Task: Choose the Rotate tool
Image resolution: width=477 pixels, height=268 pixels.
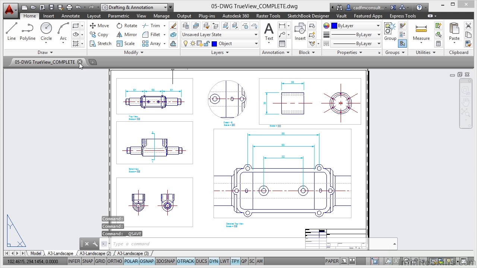Action: coord(127,26)
